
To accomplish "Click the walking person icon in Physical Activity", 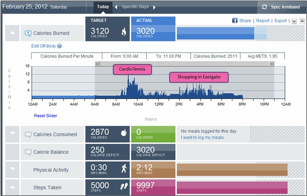I will pyautogui.click(x=124, y=168).
